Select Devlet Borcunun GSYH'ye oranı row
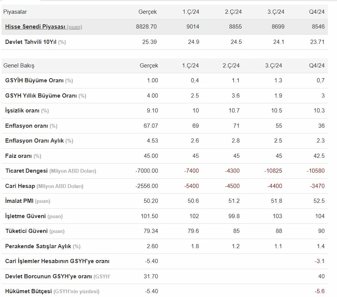 pos(48,276)
